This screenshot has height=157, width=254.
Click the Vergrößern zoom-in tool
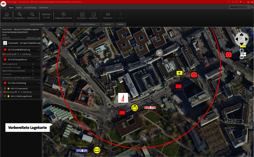[x=20, y=16]
